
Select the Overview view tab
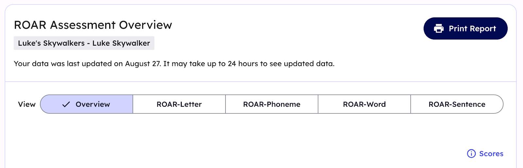87,104
